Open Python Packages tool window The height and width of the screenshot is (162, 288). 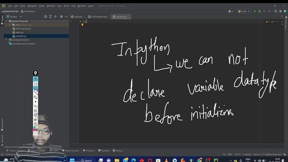36,151
